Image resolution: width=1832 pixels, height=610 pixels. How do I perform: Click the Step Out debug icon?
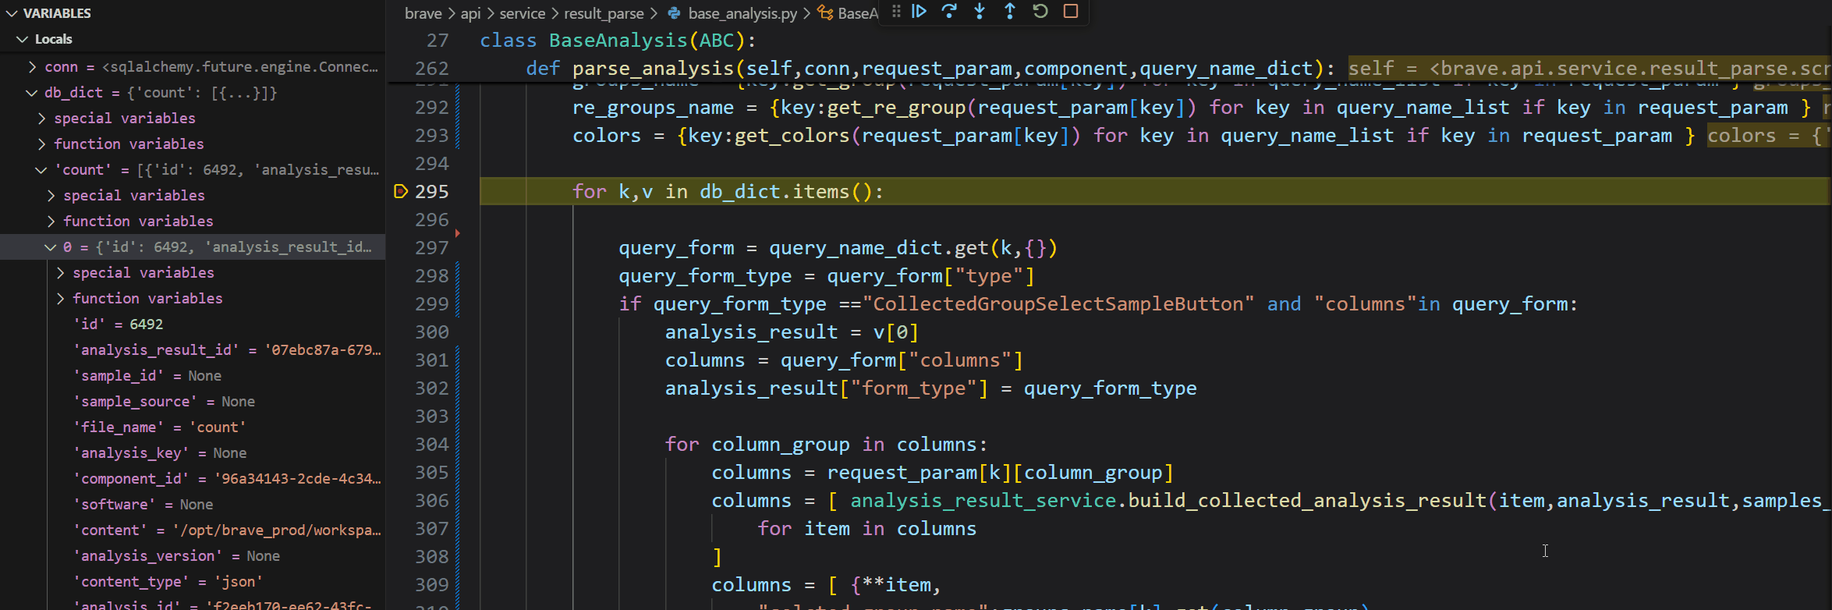(1010, 12)
